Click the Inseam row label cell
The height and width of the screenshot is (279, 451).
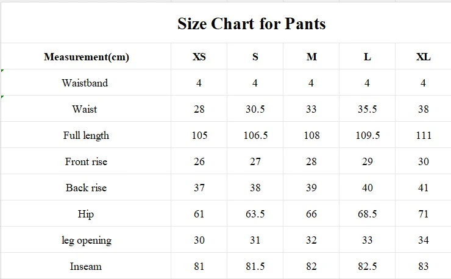click(86, 266)
